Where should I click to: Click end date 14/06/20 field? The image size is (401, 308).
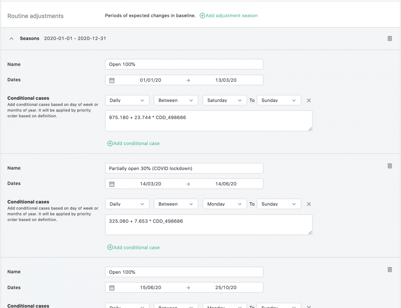(226, 184)
